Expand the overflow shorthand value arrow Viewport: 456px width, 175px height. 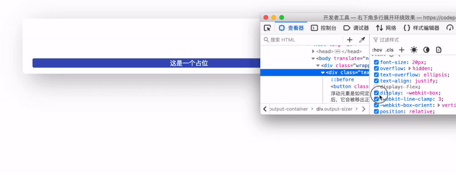tap(410, 69)
